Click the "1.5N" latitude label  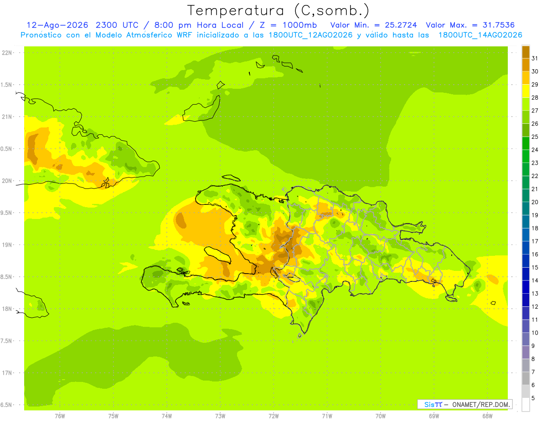pyautogui.click(x=7, y=85)
